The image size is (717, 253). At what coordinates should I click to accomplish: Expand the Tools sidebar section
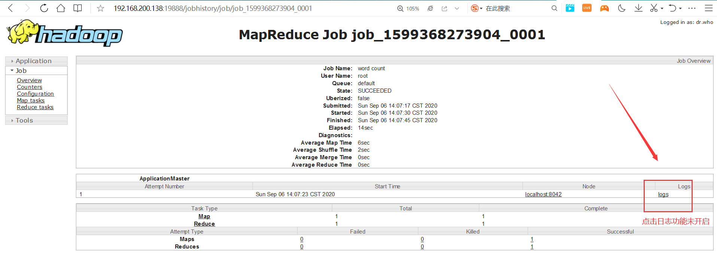24,120
